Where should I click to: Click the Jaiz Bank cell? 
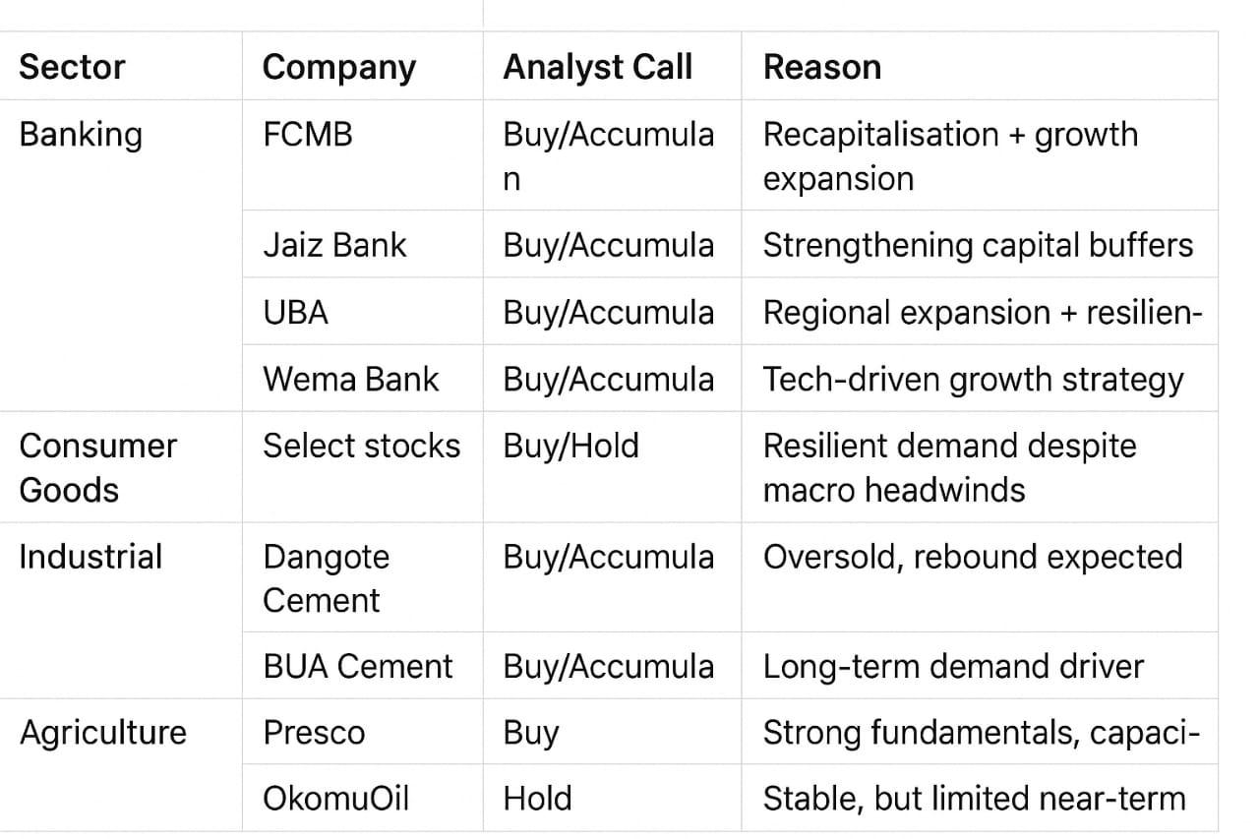[334, 245]
